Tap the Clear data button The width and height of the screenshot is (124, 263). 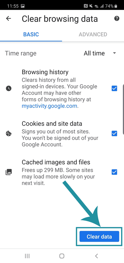pyautogui.click(x=99, y=237)
